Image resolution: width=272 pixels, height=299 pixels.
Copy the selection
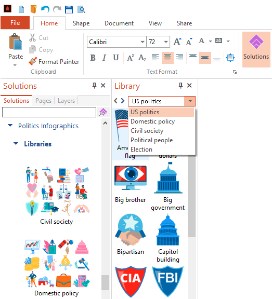click(x=41, y=50)
